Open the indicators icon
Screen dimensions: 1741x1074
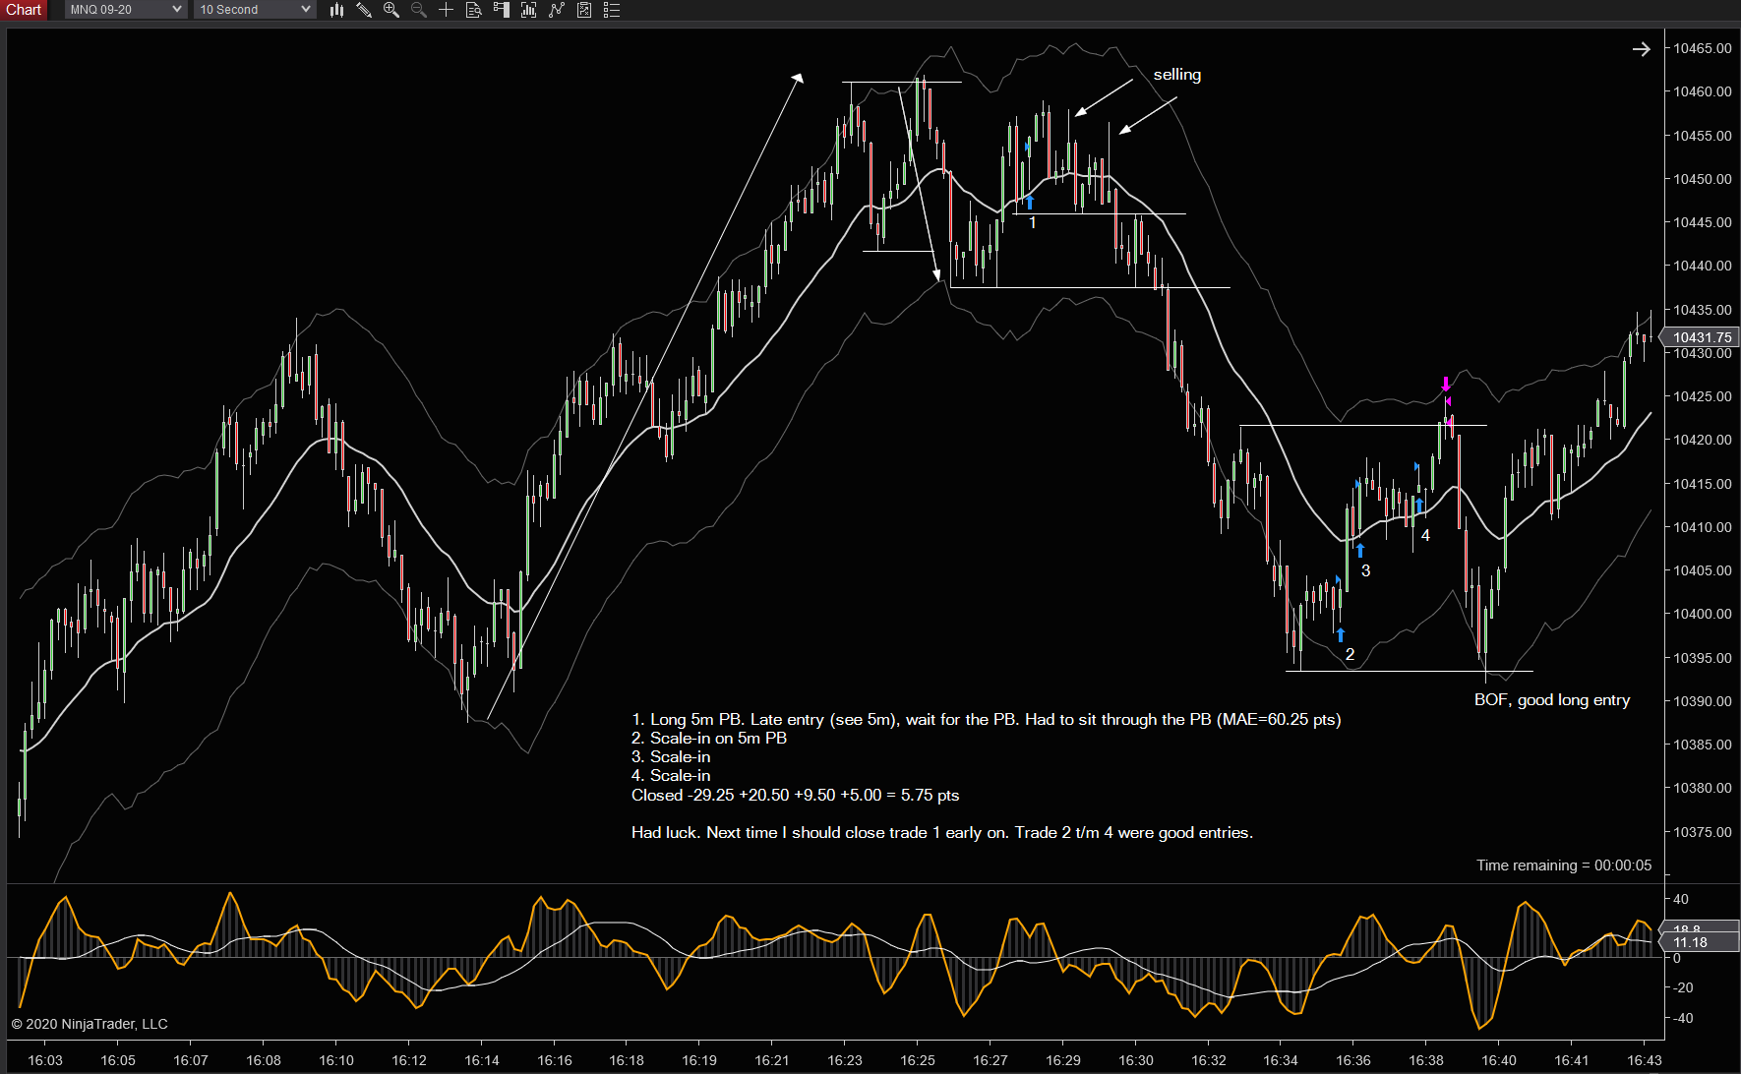529,10
